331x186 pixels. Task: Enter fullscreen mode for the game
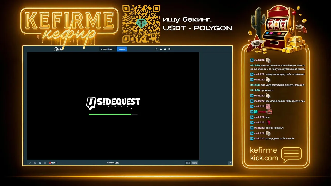point(30,163)
